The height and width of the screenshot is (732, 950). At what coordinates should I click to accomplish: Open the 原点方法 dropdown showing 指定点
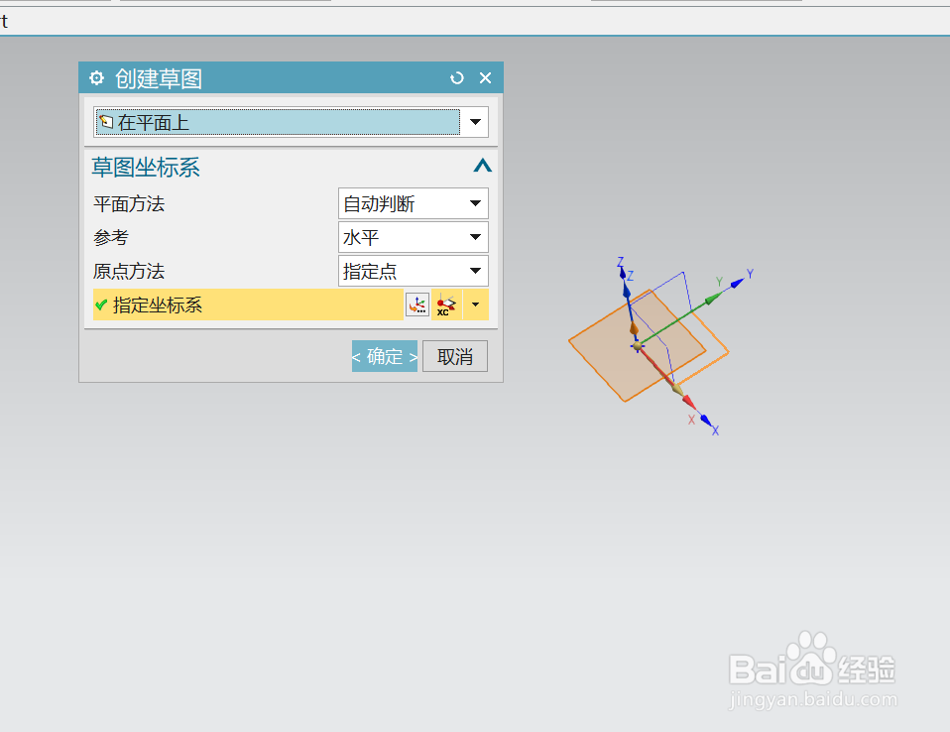pos(414,271)
